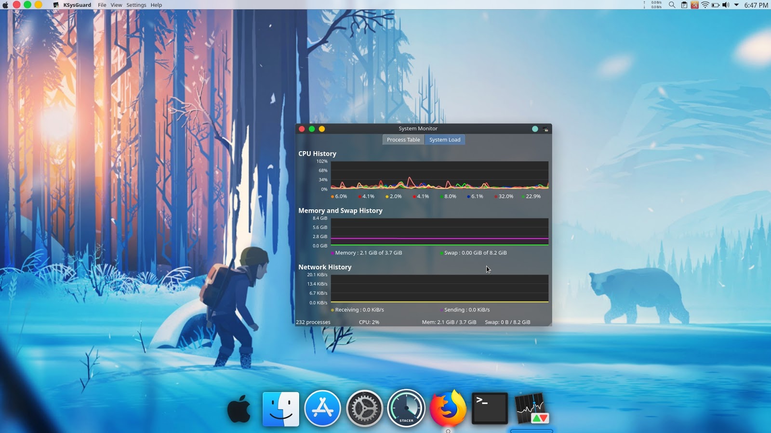This screenshot has width=771, height=433.
Task: Click the 6:47 PM clock
Action: pyautogui.click(x=756, y=5)
